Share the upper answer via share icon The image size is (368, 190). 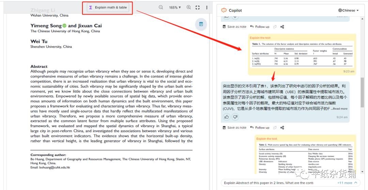(282, 27)
